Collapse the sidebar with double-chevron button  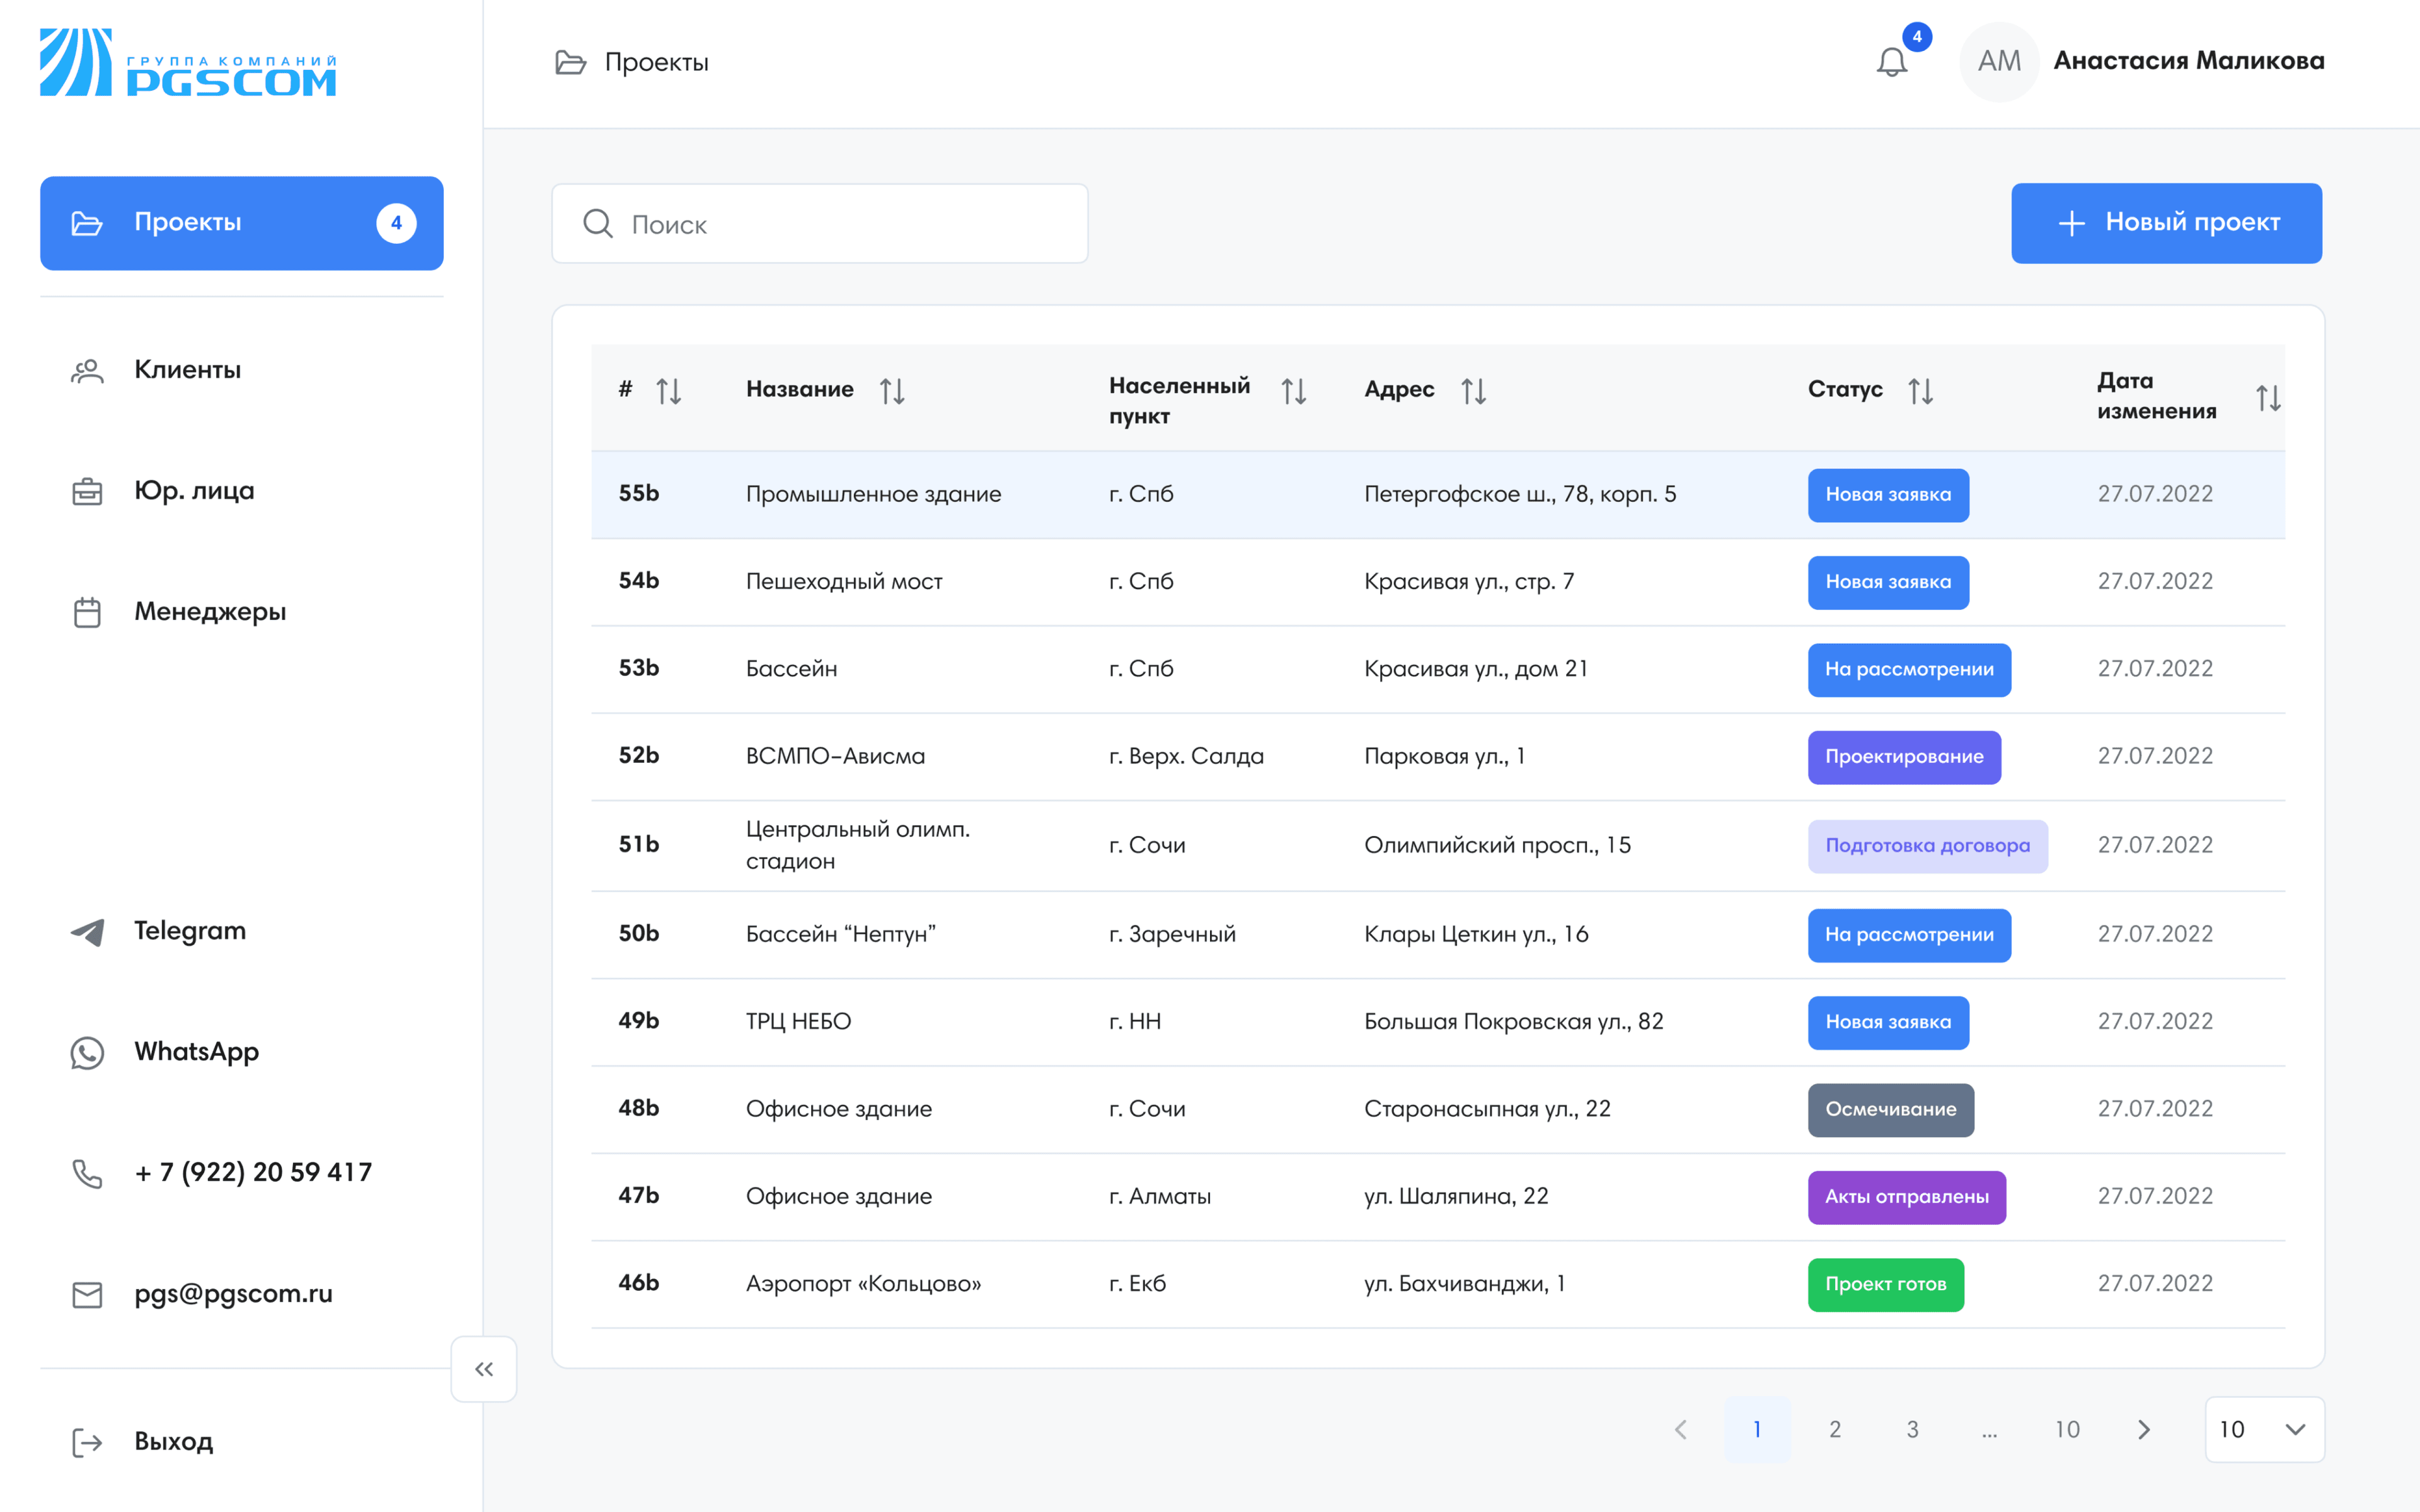click(484, 1369)
